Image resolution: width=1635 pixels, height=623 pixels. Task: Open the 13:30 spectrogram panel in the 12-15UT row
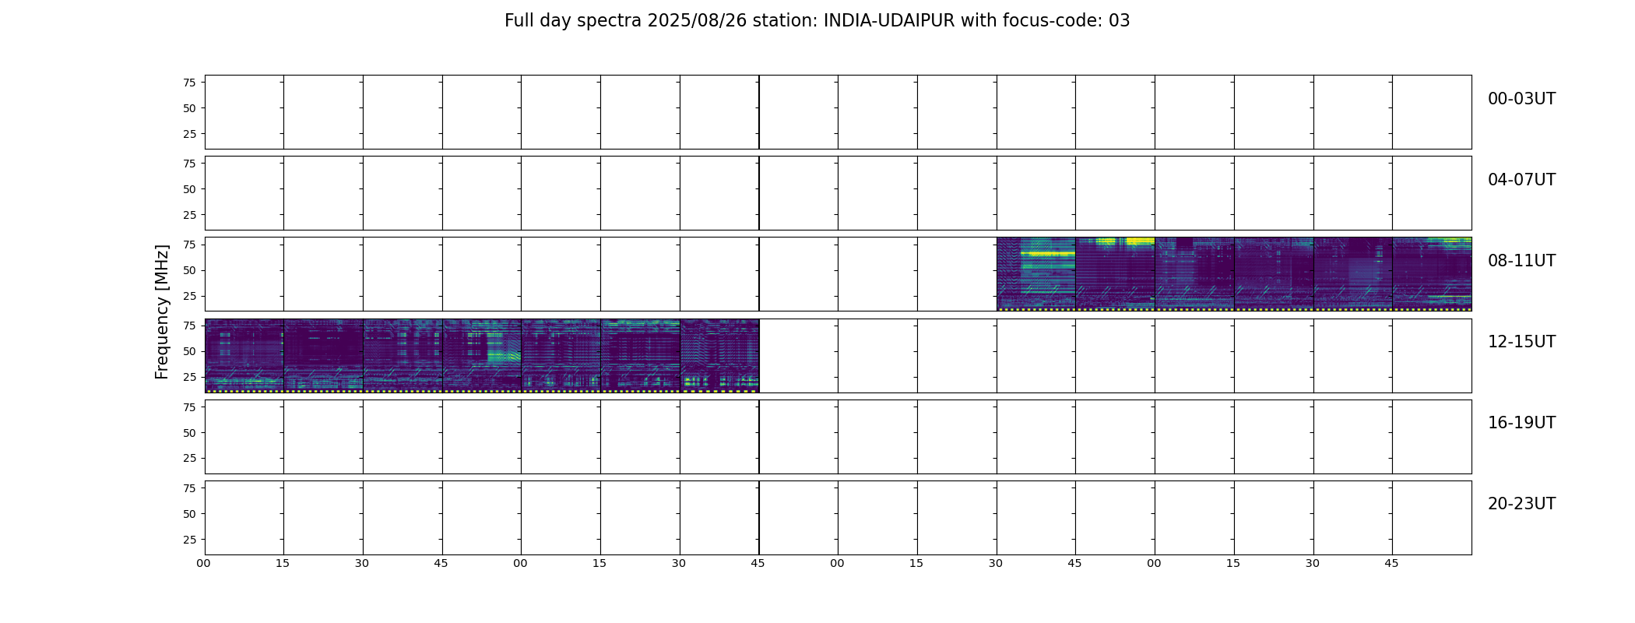coord(719,355)
